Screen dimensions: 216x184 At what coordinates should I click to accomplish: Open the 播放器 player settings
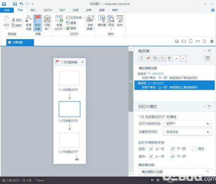tap(102, 21)
